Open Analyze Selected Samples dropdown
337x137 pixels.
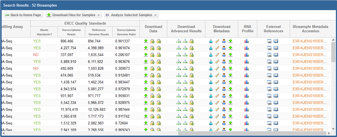[x=131, y=15]
